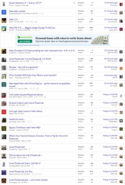Open "Headrush users..." thread title

tap(17, 119)
